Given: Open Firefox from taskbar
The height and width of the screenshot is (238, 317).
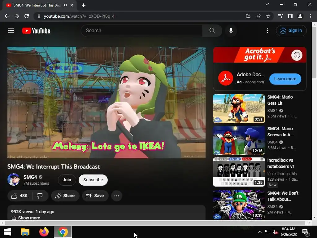Looking at the screenshot, I should pyautogui.click(x=44, y=232).
